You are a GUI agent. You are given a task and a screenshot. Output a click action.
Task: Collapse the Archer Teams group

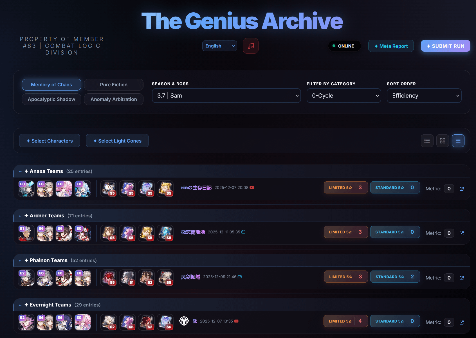point(20,216)
